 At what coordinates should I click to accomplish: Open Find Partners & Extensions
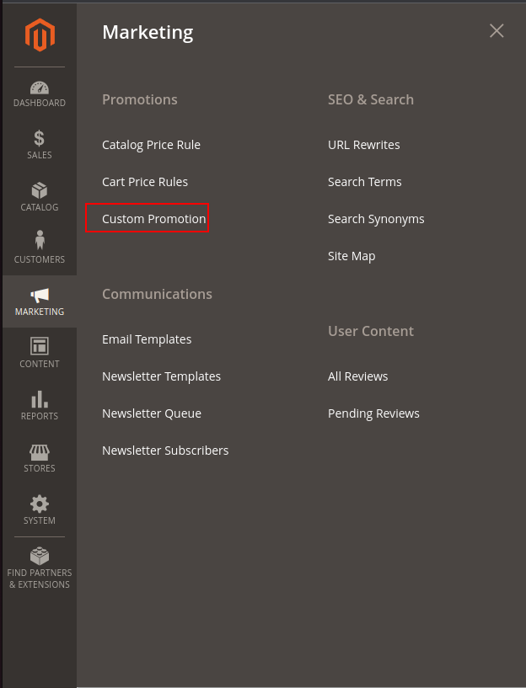[39, 557]
